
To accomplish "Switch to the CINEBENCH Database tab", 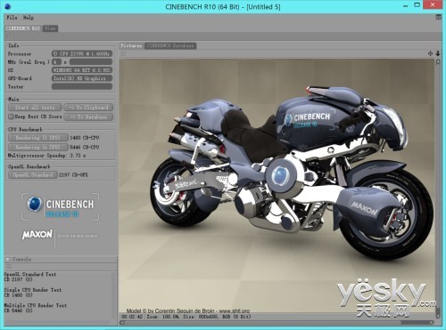I will click(x=170, y=46).
